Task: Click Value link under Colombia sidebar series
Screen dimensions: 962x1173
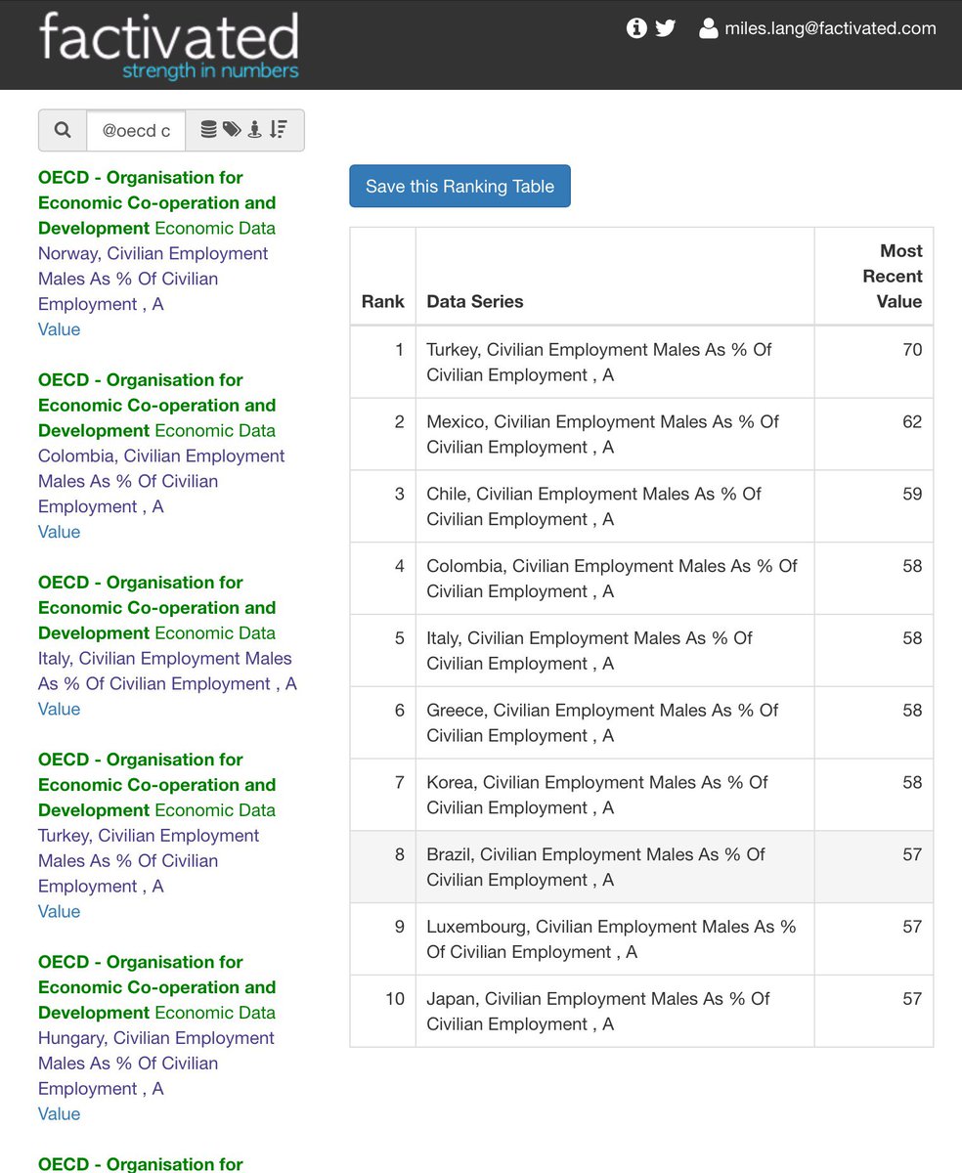Action: [x=59, y=532]
